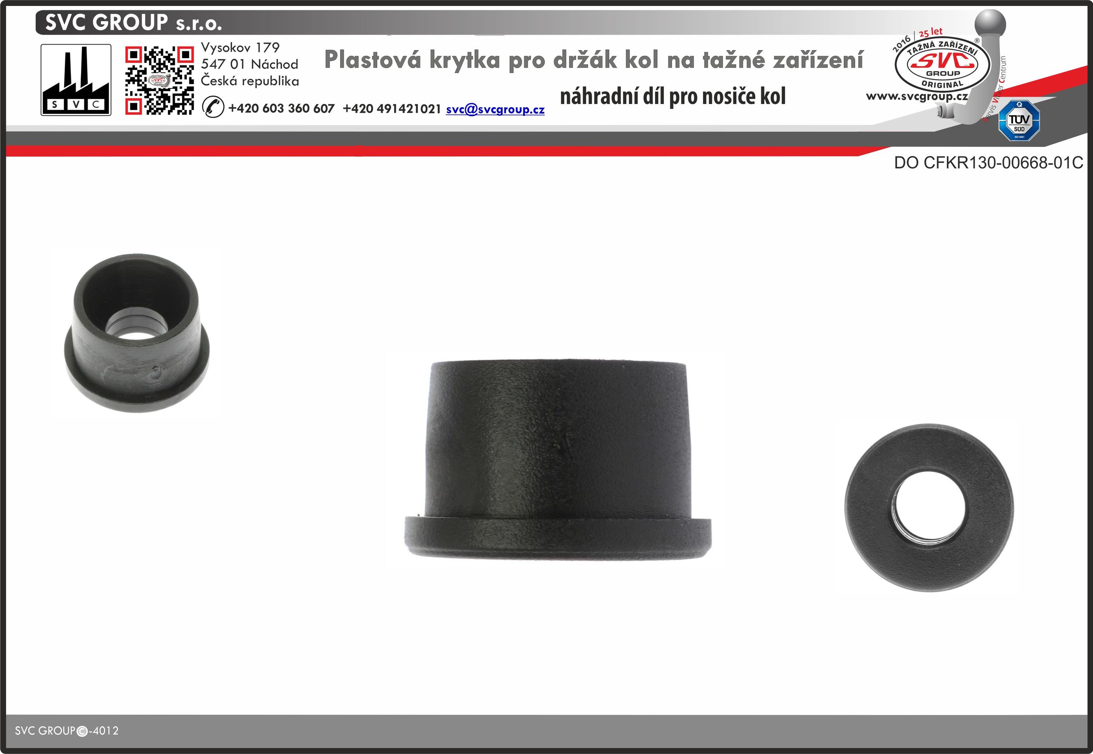
Task: Click the SVC GROUP-4012 footer text
Action: 67,731
